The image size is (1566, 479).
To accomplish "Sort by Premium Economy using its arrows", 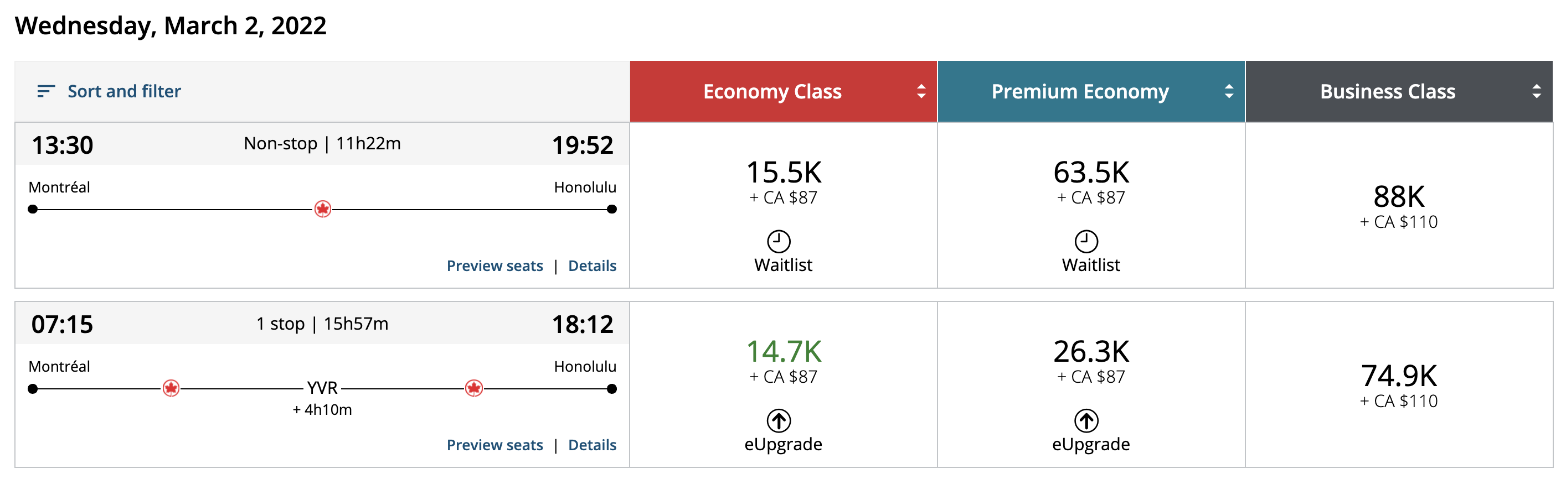I will click(x=1229, y=91).
